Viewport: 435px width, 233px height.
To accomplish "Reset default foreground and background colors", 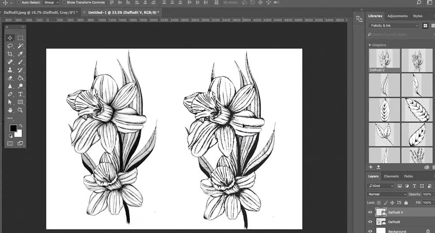I will pyautogui.click(x=10, y=136).
